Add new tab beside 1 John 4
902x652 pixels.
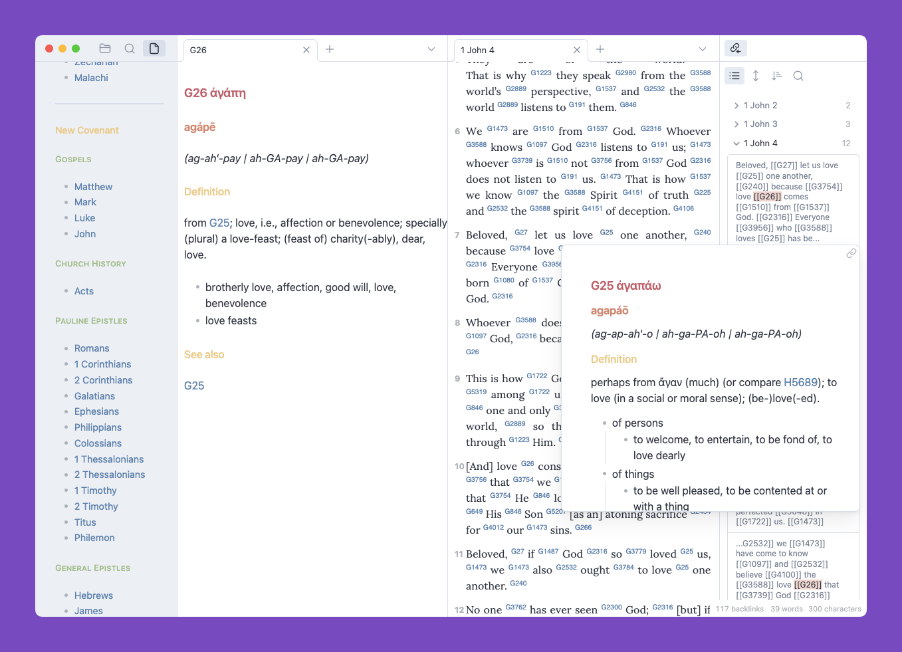click(x=600, y=49)
